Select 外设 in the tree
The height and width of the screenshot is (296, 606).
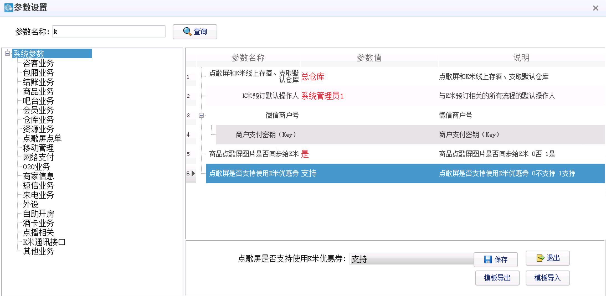[x=30, y=204]
